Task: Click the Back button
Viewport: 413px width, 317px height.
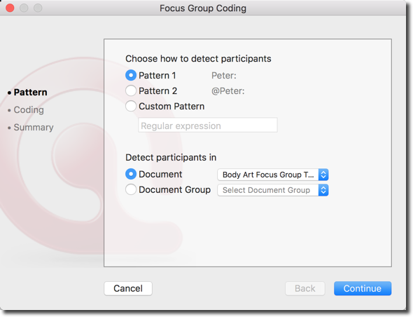Action: tap(305, 288)
